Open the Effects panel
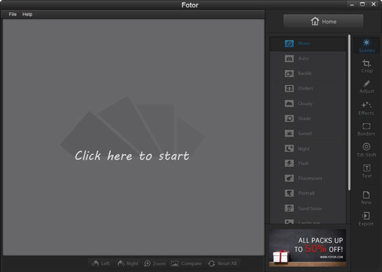 (366, 108)
